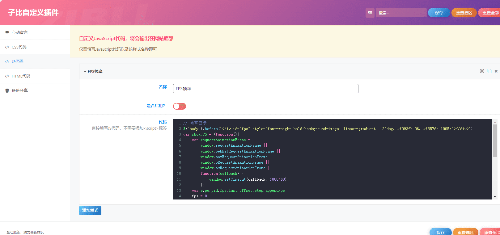Click the database icon beside 备份分享

[x=7, y=90]
